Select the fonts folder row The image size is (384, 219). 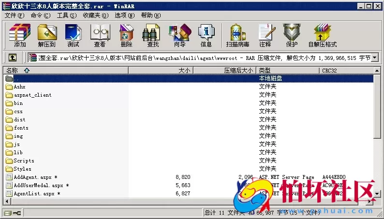pos(189,128)
